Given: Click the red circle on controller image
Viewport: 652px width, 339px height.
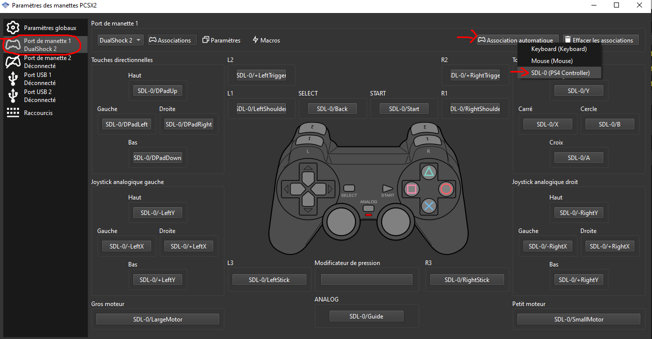Looking at the screenshot, I should (446, 189).
